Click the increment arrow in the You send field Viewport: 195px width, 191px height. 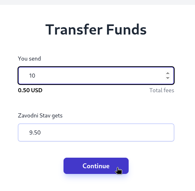[168, 73]
